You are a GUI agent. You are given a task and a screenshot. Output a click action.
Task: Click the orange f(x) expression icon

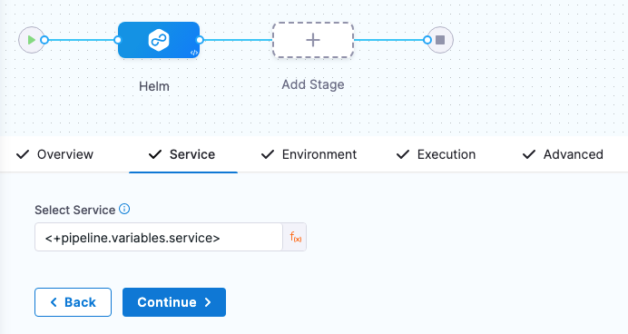coord(295,238)
